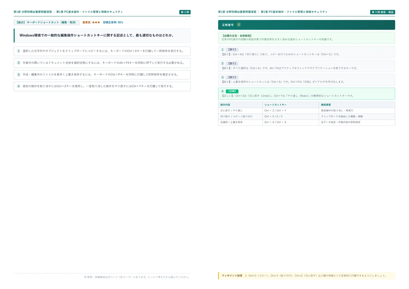Click the 目標正解率: 95% label
Image resolution: width=409 pixels, height=289 pixels.
pos(113,22)
